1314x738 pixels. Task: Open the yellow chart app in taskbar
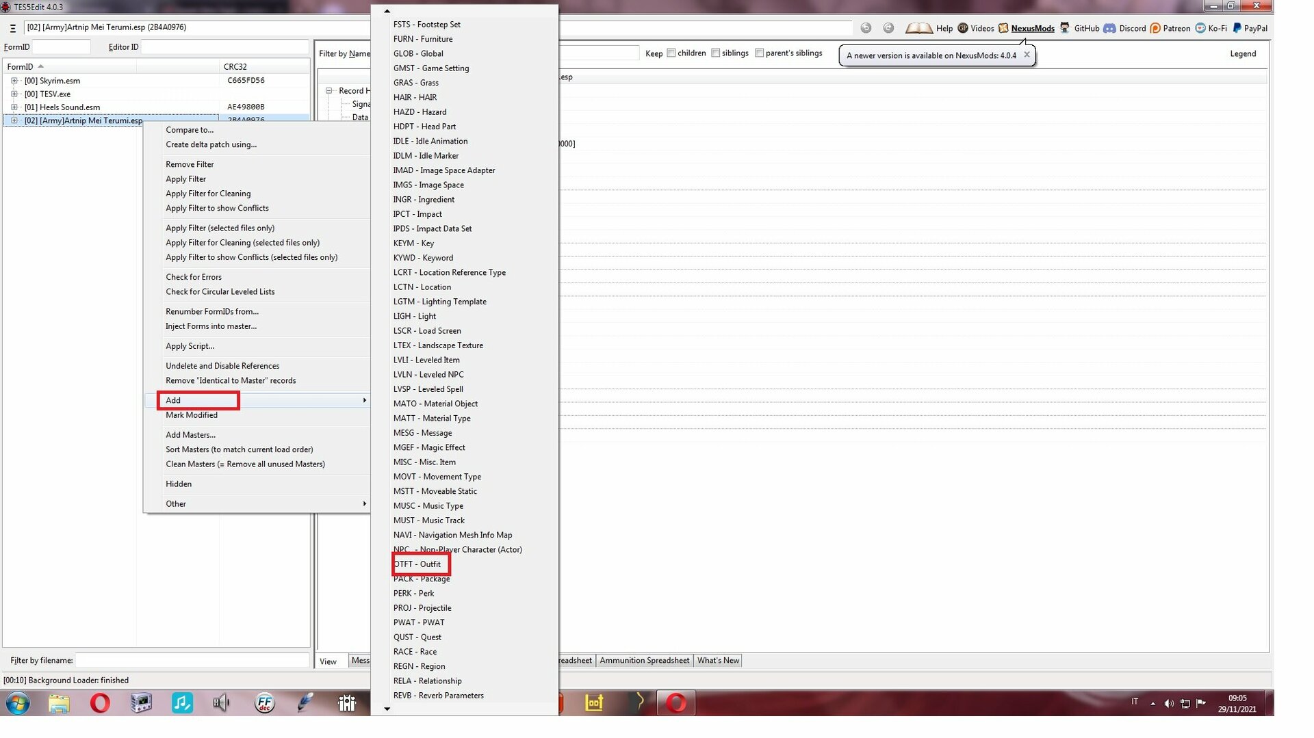(x=594, y=703)
